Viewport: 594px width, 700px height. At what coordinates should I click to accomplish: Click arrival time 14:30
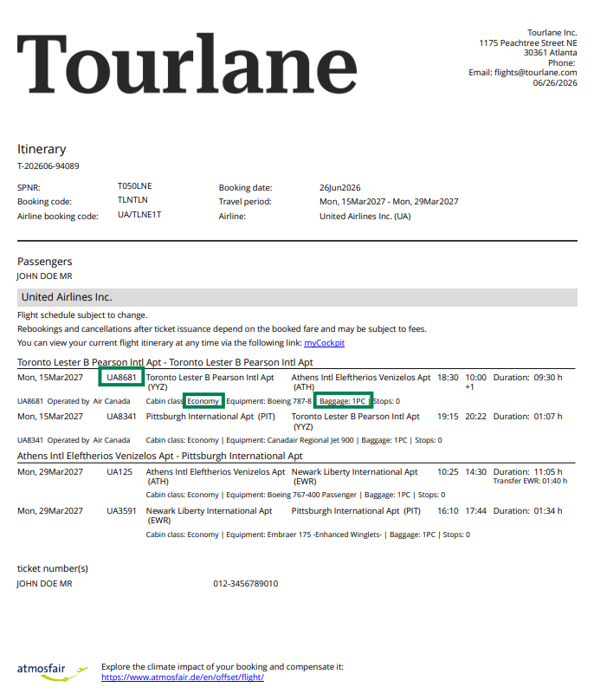tap(475, 472)
